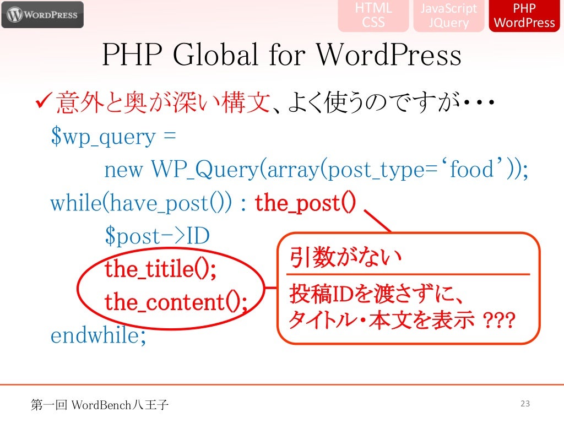Click the callout text 'タイトル・本文を表示 ???'

(402, 320)
